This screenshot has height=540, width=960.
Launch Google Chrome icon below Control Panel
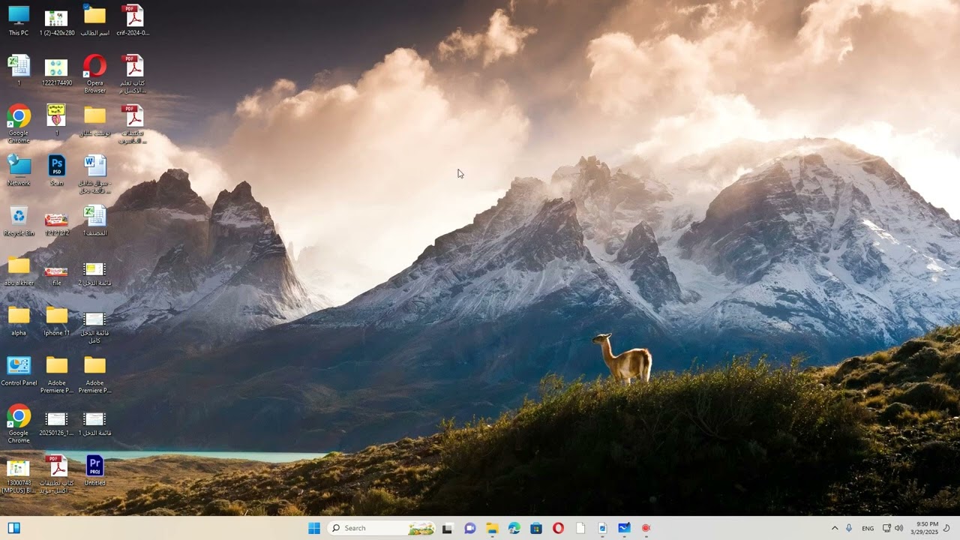19,424
